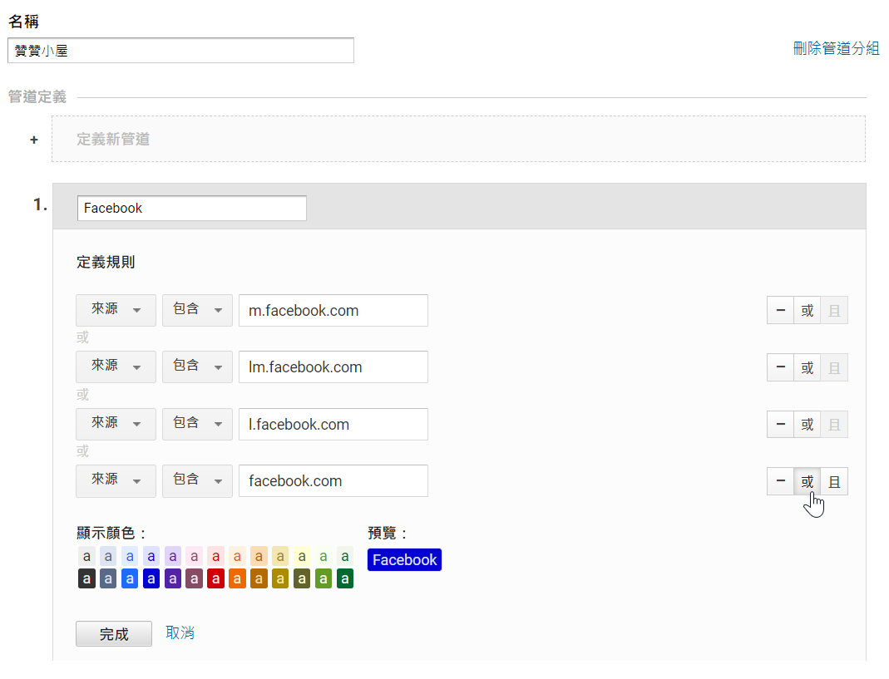Open the 包含 dropdown in the l.facebook.com row

(x=197, y=424)
